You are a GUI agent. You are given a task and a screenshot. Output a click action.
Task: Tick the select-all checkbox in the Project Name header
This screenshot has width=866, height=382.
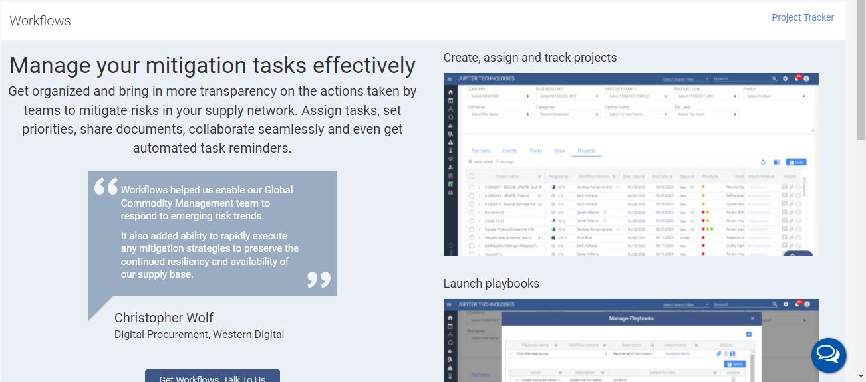coord(472,177)
